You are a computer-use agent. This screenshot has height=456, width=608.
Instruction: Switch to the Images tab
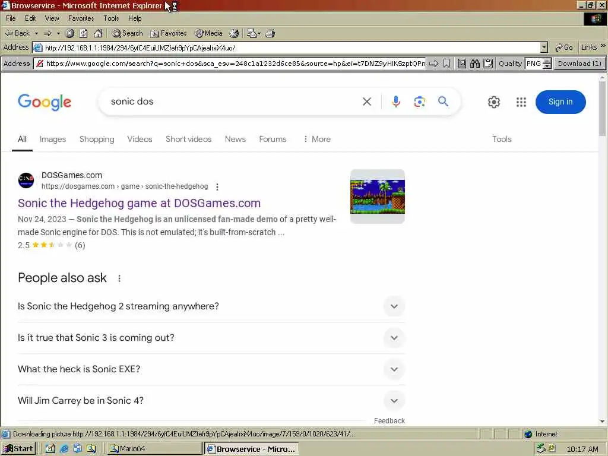(53, 139)
